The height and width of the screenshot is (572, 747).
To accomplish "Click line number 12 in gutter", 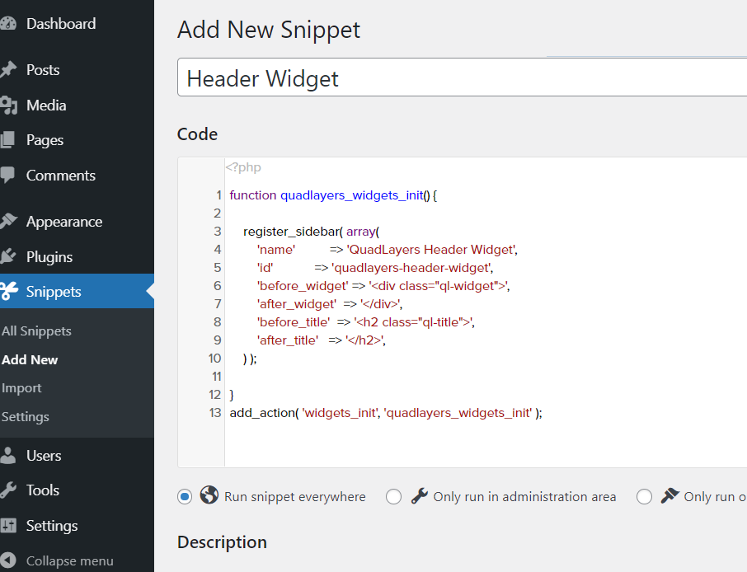I will (x=215, y=394).
